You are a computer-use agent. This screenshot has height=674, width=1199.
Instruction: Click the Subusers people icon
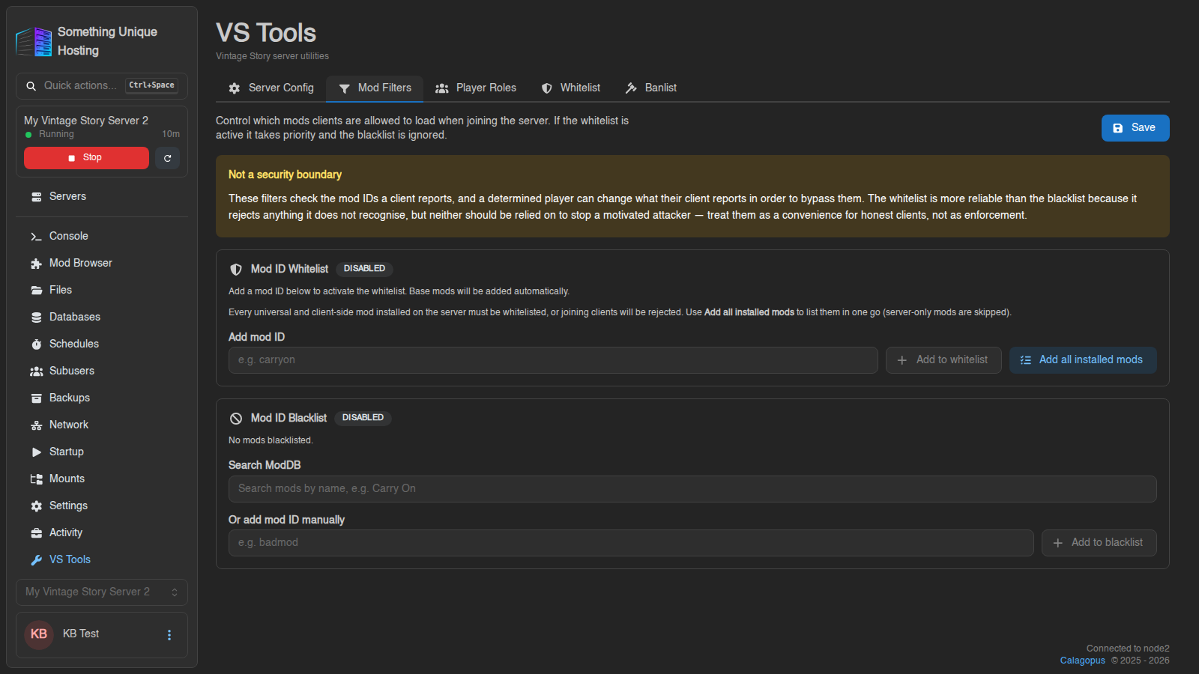pos(36,371)
